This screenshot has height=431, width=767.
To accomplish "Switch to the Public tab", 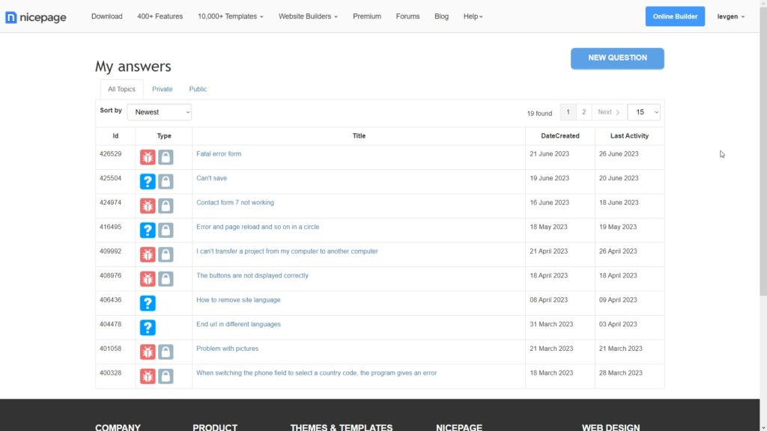I will point(198,89).
